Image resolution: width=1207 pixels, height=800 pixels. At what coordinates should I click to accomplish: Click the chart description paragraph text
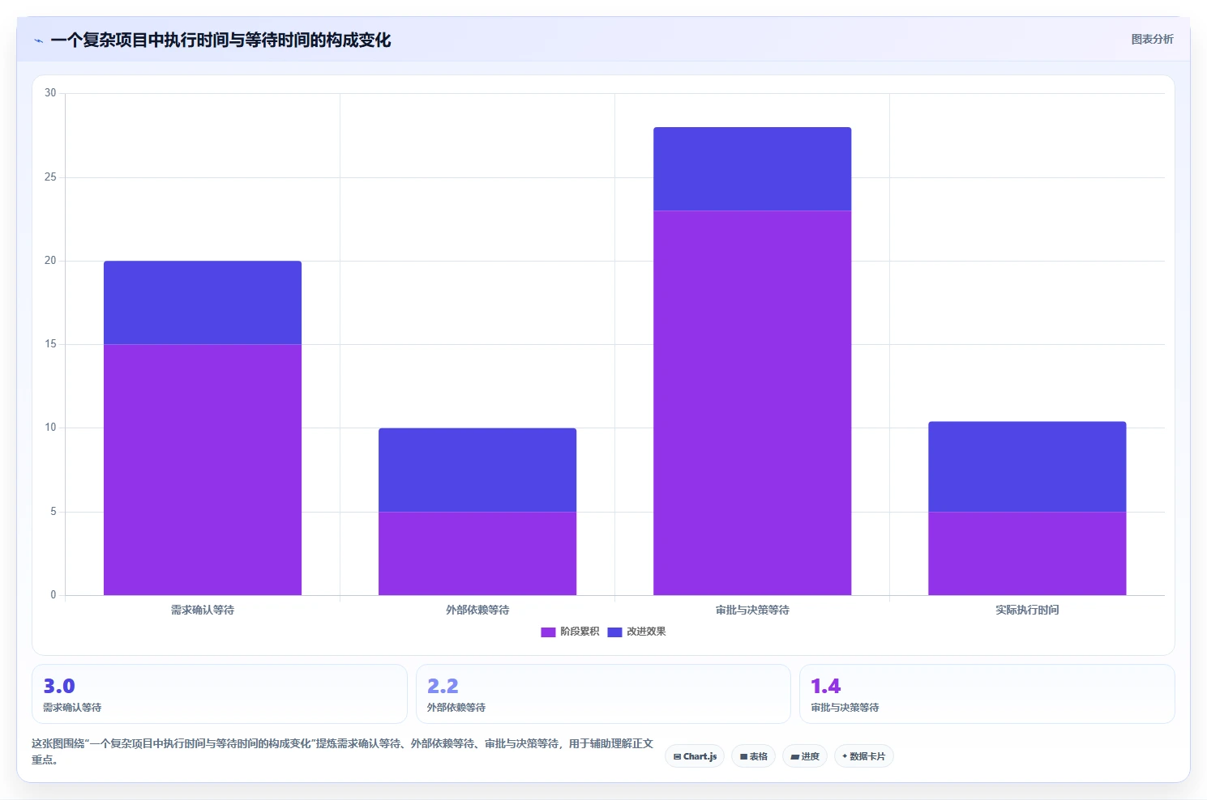click(342, 751)
